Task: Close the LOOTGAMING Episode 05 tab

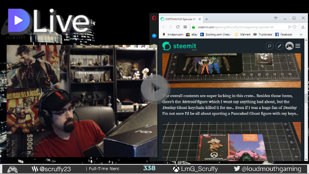Action: click(x=199, y=19)
